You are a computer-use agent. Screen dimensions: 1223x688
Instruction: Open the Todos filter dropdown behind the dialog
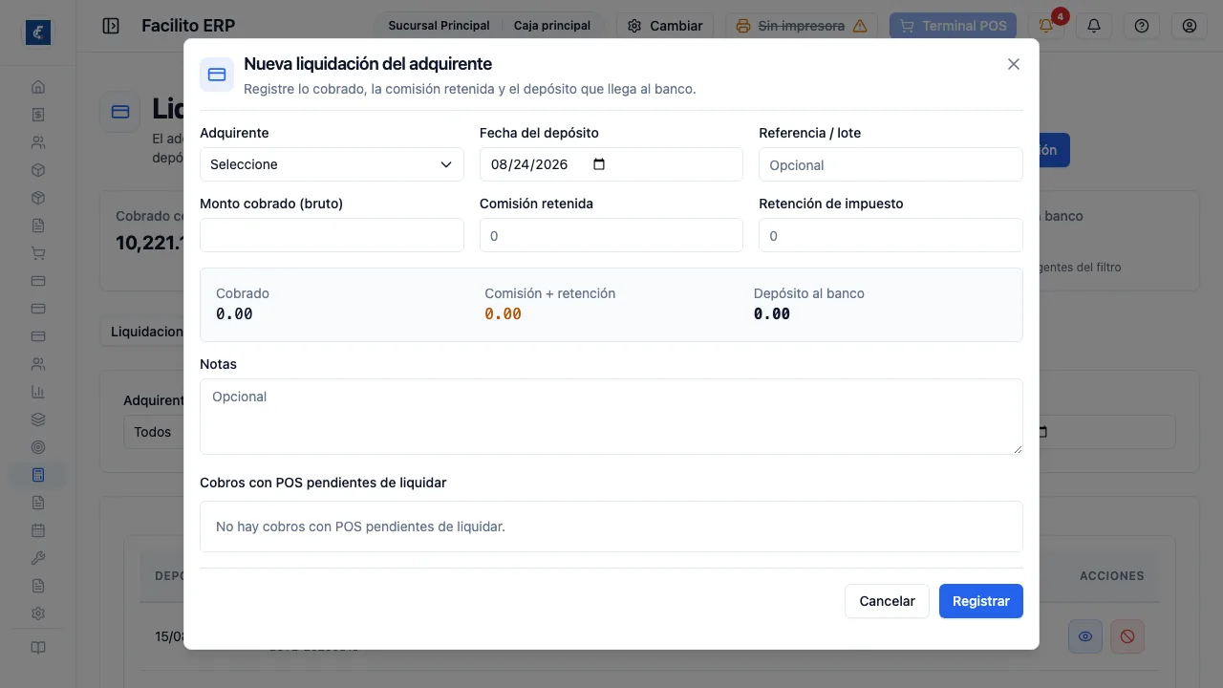(x=153, y=432)
